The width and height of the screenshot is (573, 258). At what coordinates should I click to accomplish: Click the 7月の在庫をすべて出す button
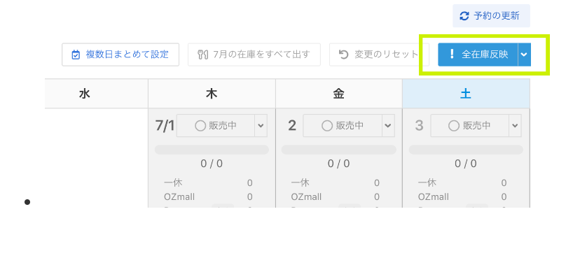coord(254,55)
